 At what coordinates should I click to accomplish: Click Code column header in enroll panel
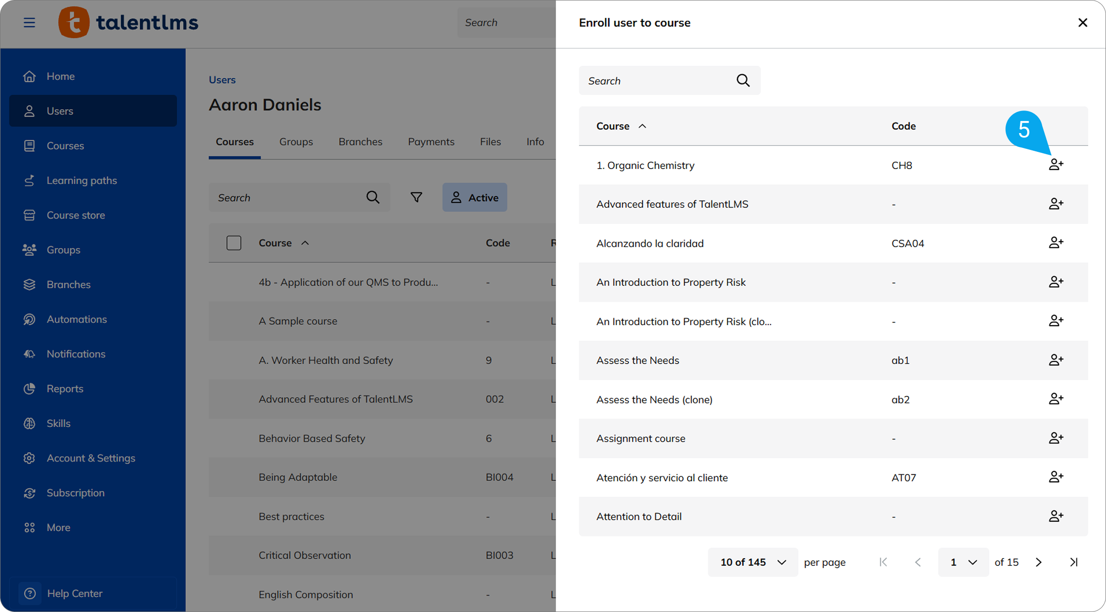coord(903,126)
